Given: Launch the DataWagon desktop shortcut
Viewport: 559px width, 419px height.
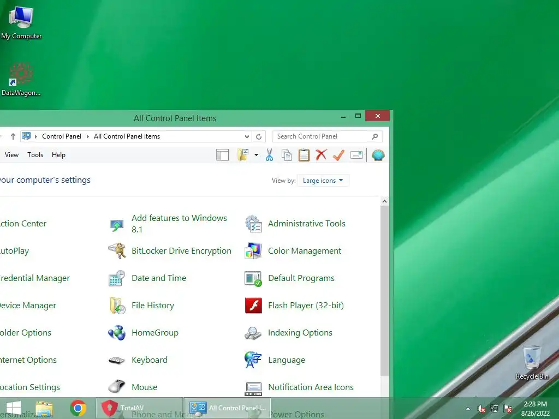Looking at the screenshot, I should pyautogui.click(x=21, y=79).
